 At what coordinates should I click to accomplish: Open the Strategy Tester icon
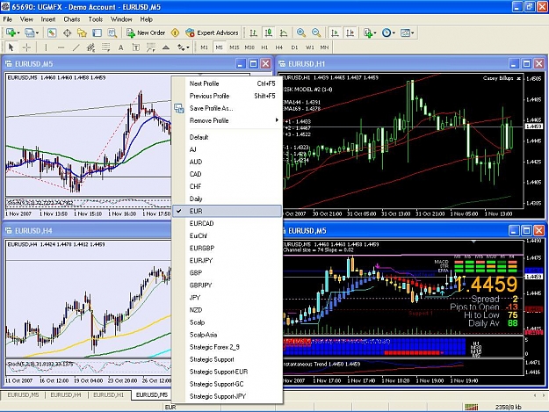click(x=112, y=33)
